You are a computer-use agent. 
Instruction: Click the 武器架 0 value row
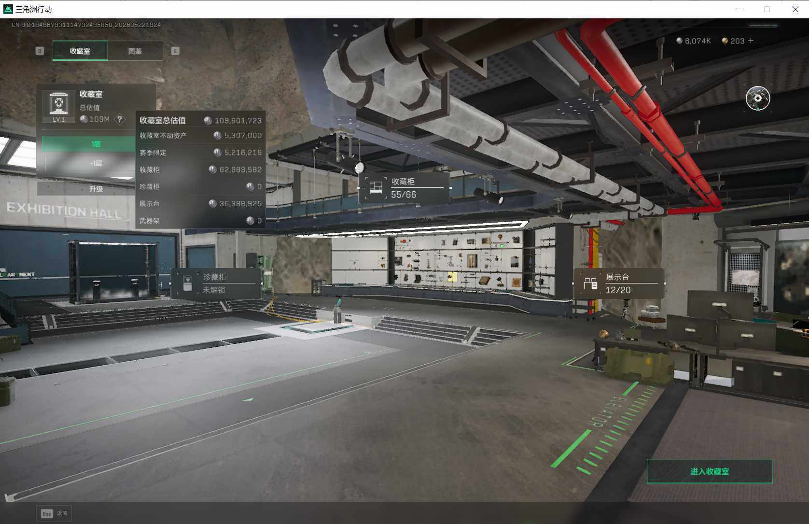pyautogui.click(x=200, y=221)
